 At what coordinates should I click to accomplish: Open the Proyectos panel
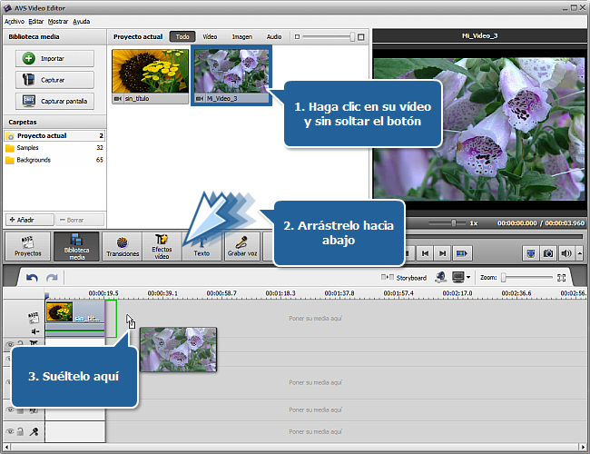click(x=27, y=245)
